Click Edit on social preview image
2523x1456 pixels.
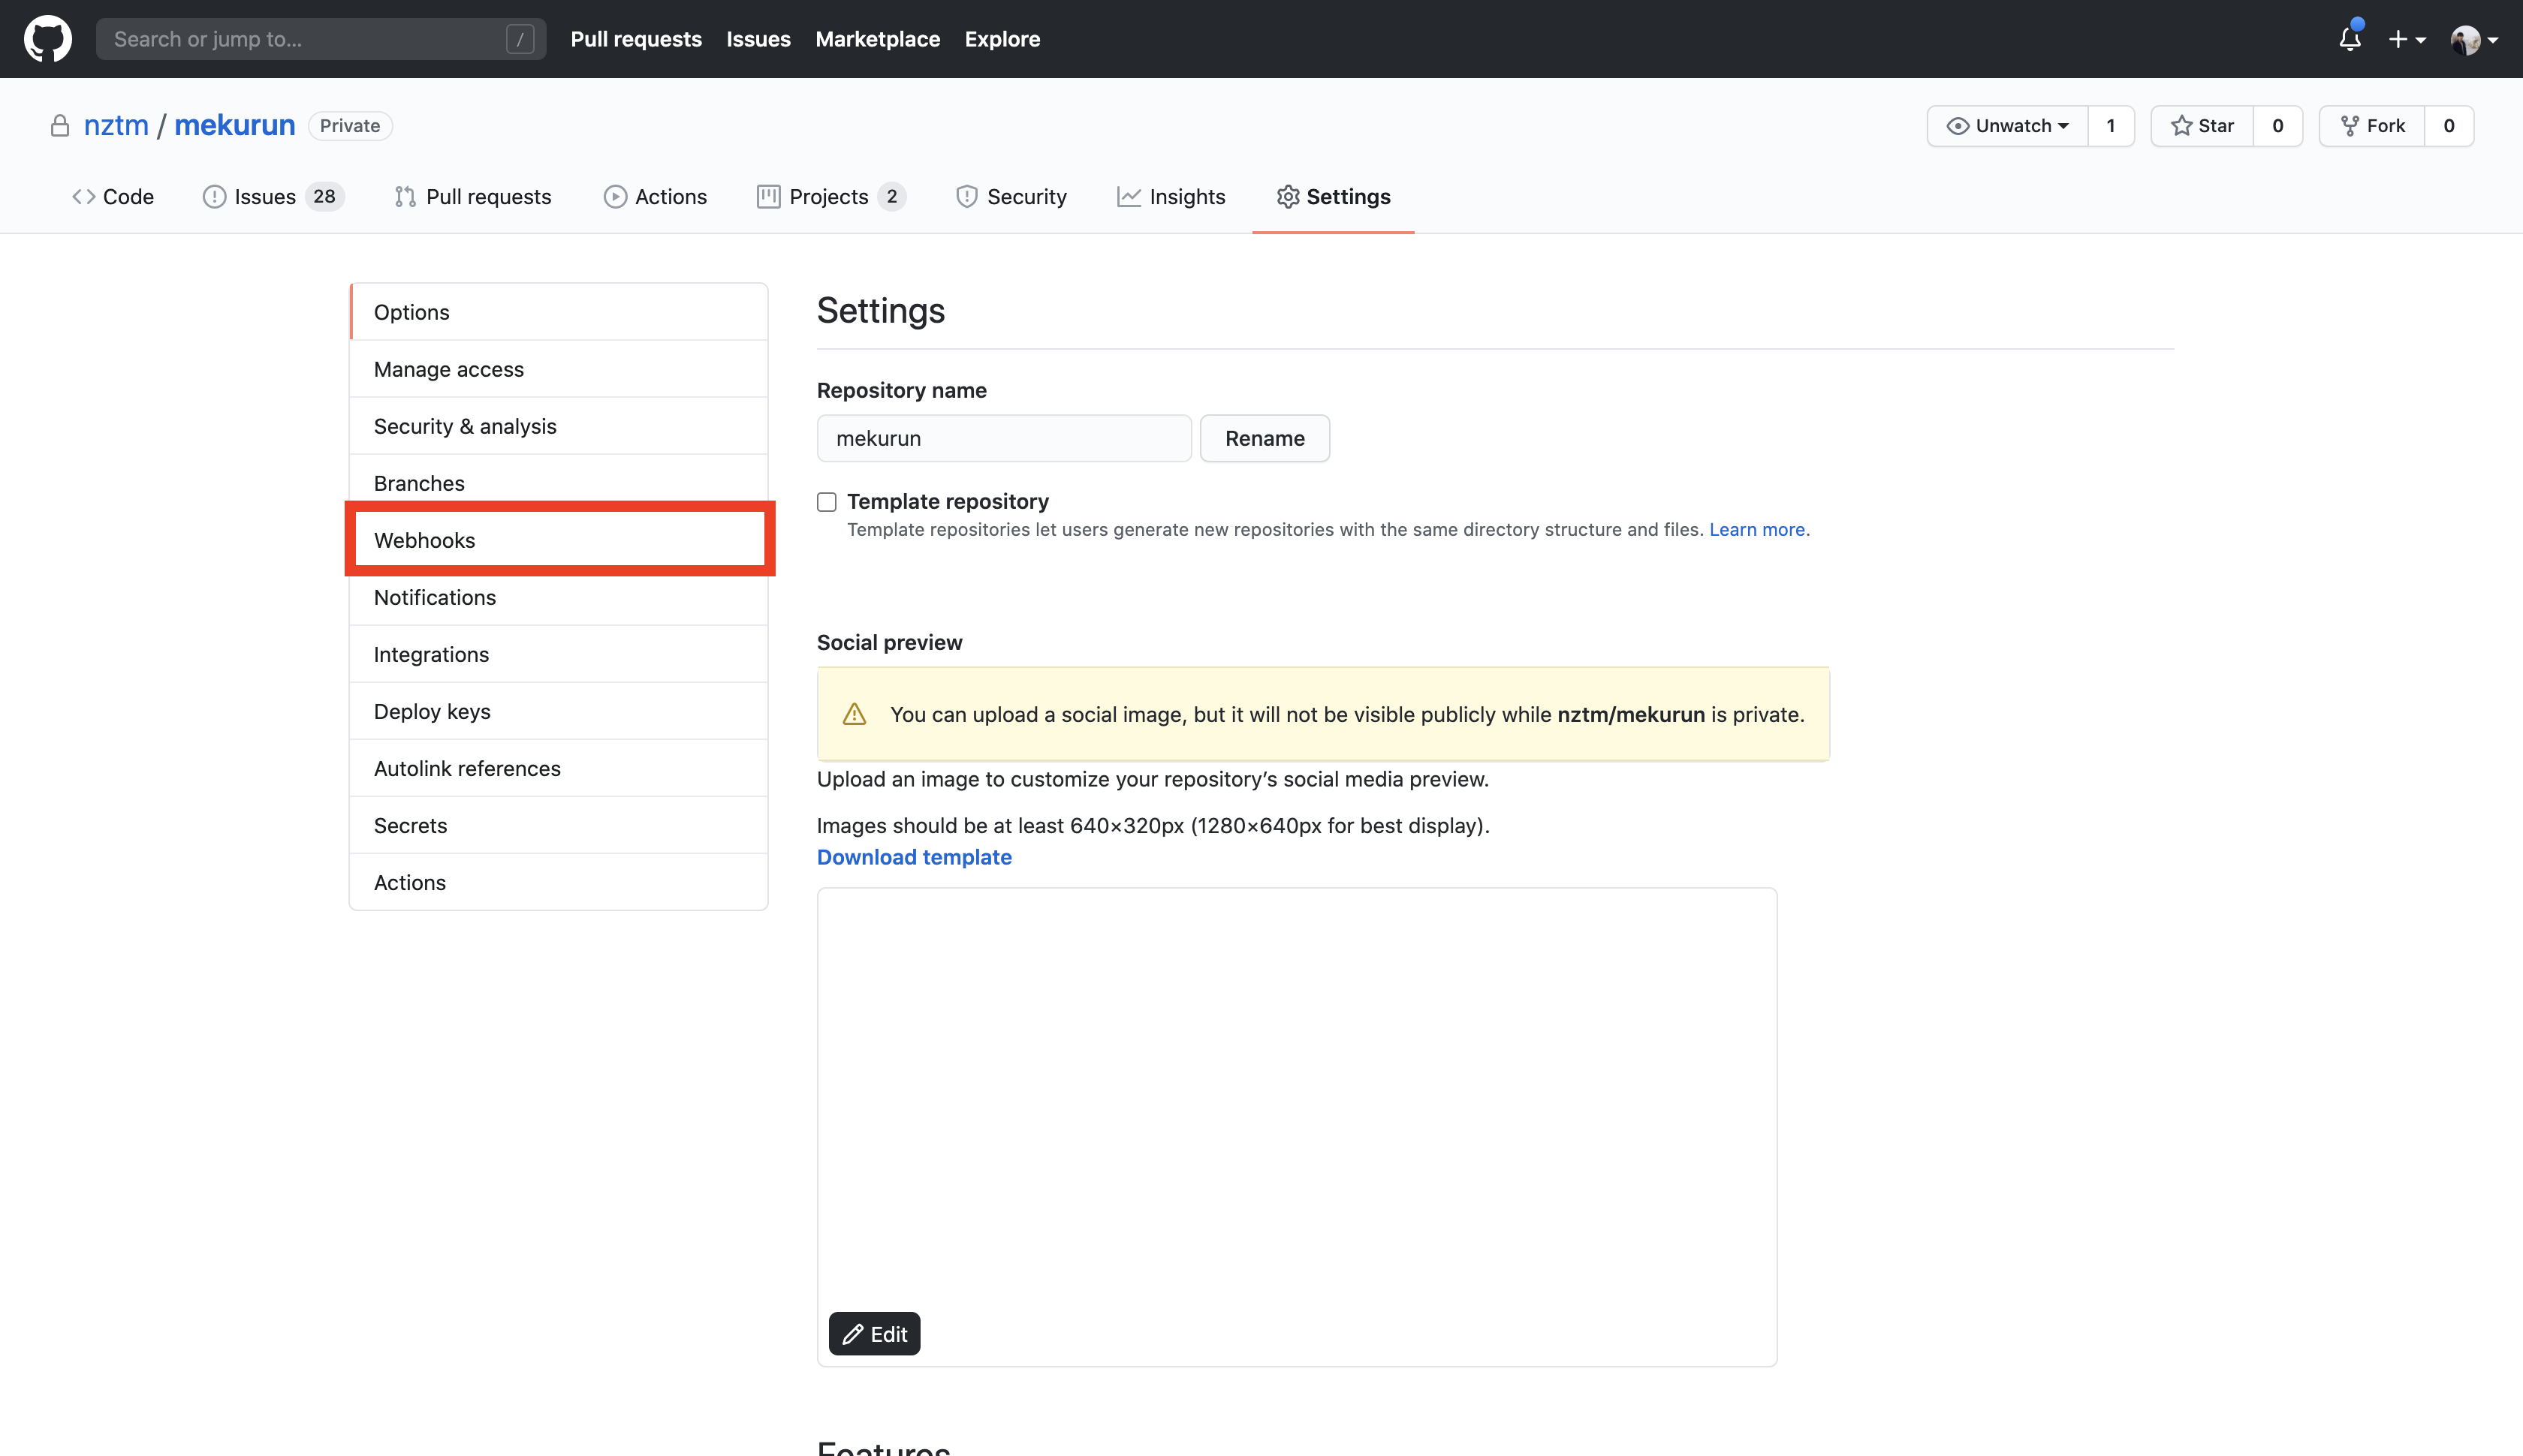pyautogui.click(x=874, y=1334)
